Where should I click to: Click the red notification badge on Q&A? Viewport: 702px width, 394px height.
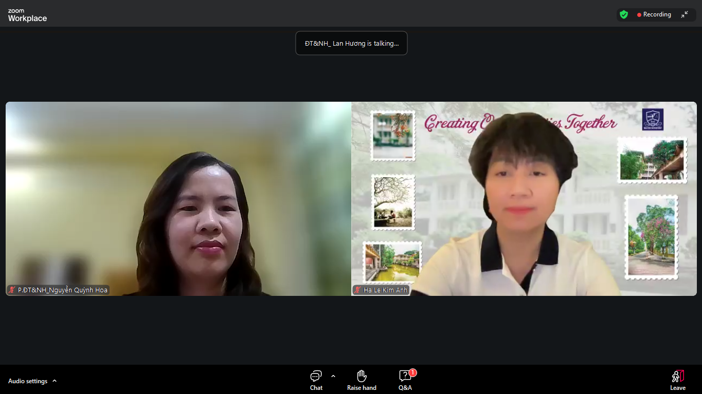click(x=413, y=372)
